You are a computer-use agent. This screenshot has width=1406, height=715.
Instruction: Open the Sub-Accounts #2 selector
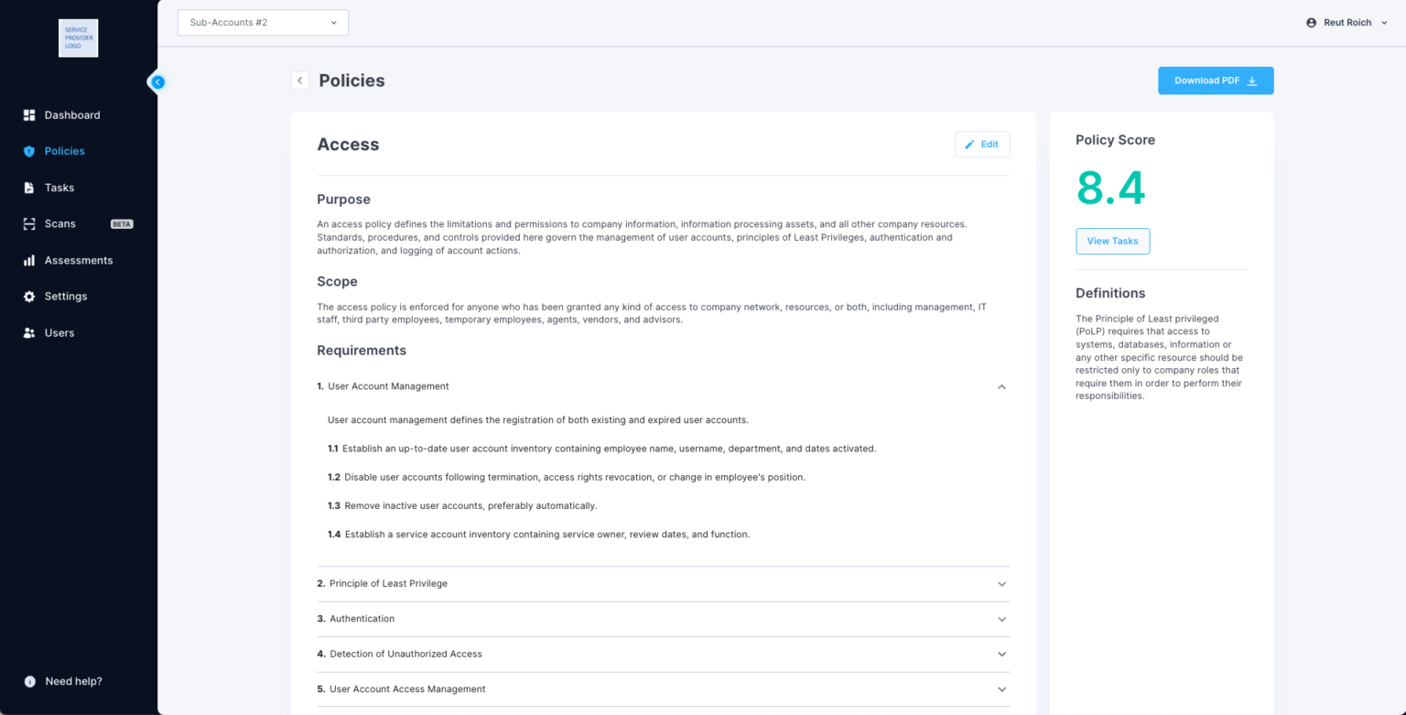click(263, 22)
